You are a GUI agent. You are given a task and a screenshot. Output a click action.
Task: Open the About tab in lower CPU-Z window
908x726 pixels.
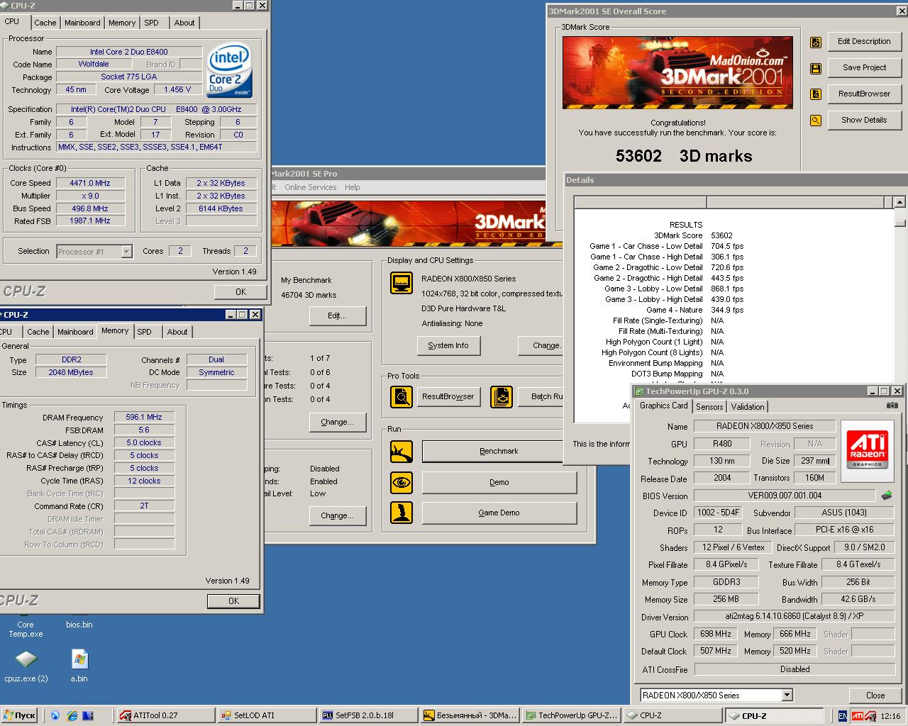tap(177, 332)
